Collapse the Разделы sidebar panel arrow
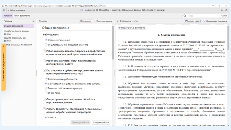 pyautogui.click(x=33, y=21)
